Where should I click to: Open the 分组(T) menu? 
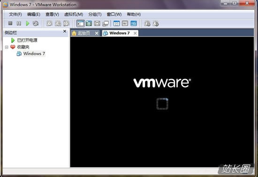click(95, 14)
